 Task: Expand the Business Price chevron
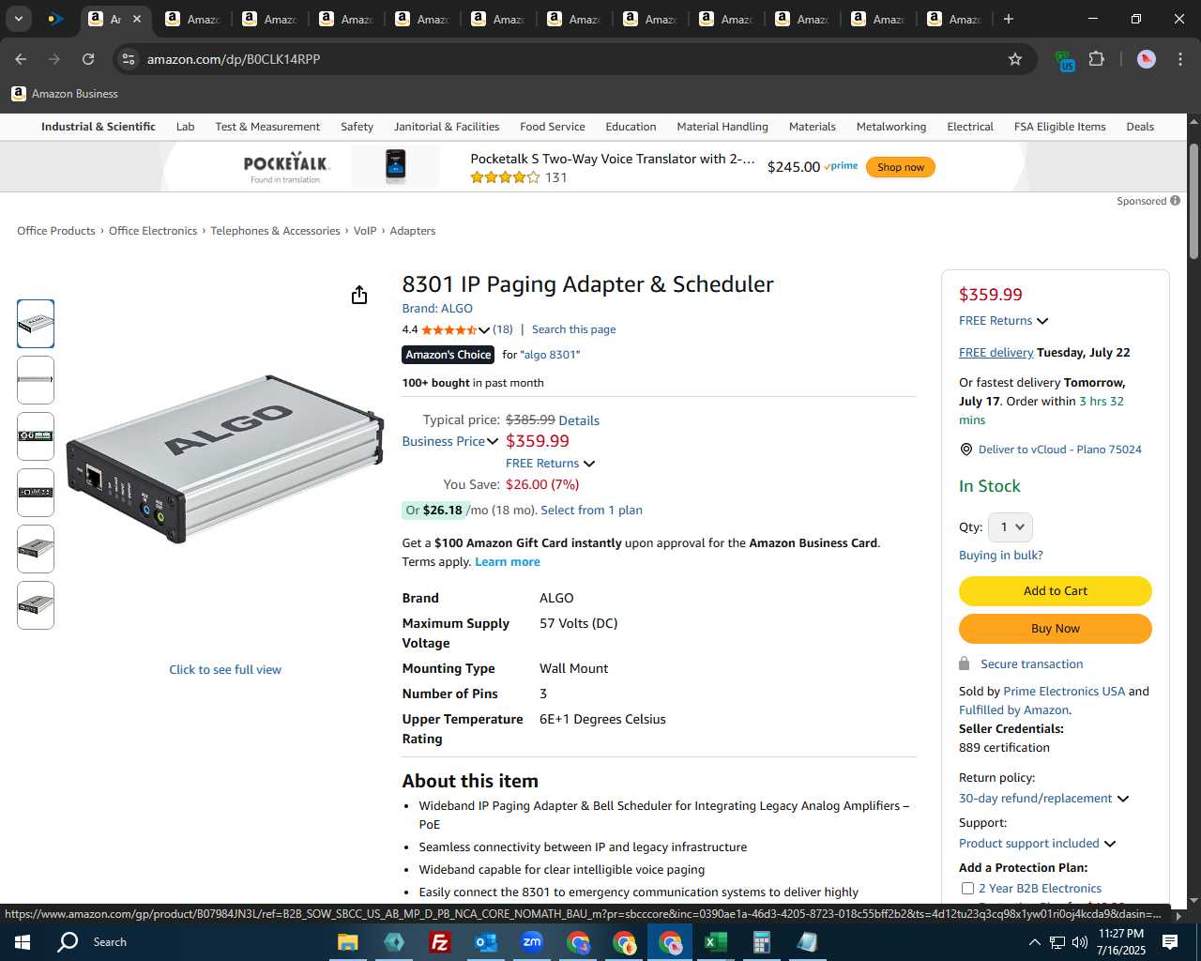pyautogui.click(x=493, y=442)
